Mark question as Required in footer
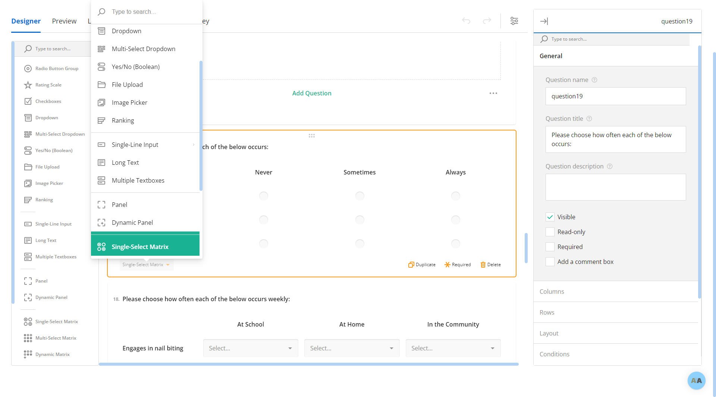Image resolution: width=716 pixels, height=397 pixels. coord(458,265)
